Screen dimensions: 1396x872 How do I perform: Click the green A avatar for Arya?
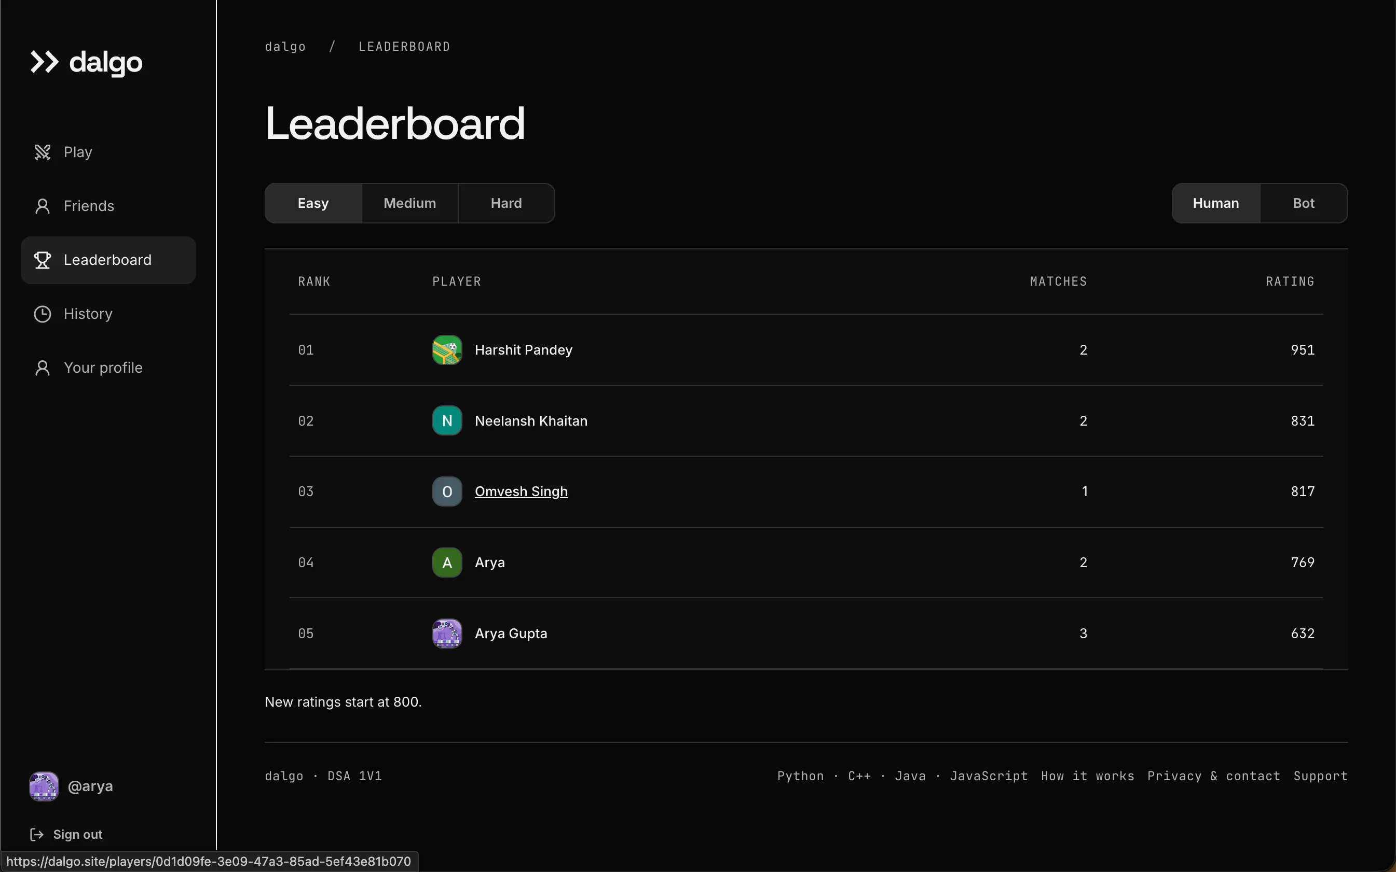click(x=447, y=562)
